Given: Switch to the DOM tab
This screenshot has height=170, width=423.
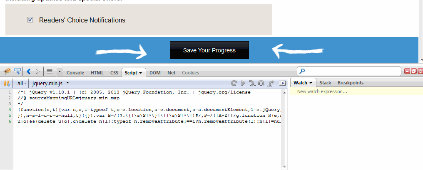Looking at the screenshot, I should pos(155,73).
